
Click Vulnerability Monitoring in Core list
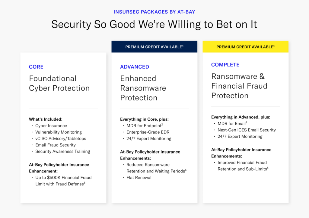(58, 132)
